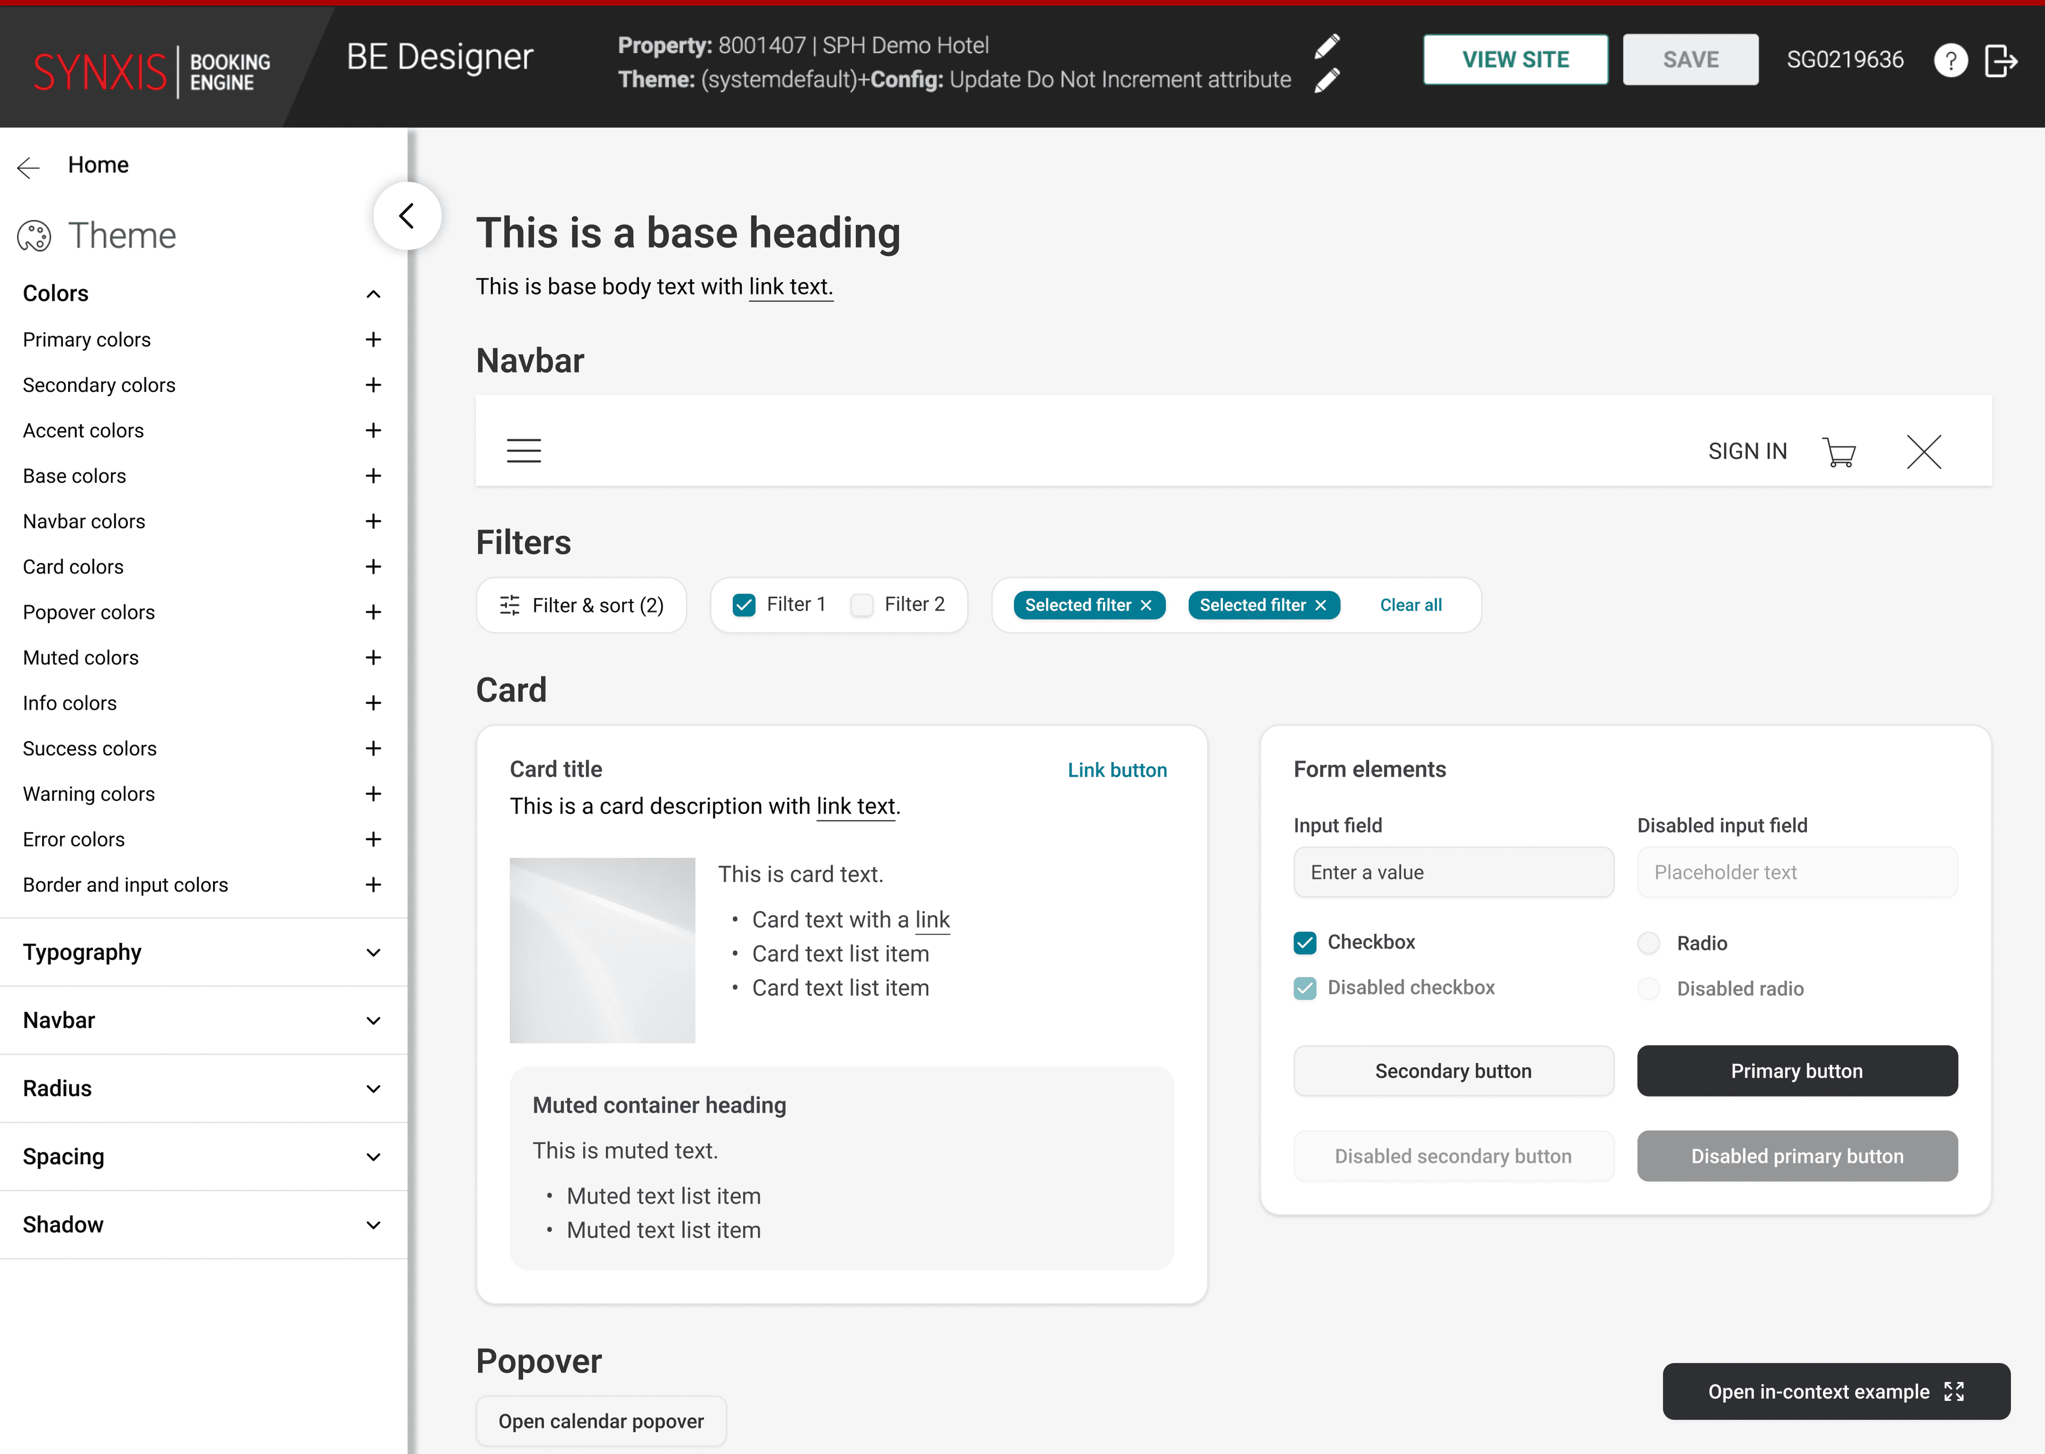Toggle the Filter 1 checkbox
Viewport: 2045px width, 1454px height.
(744, 605)
